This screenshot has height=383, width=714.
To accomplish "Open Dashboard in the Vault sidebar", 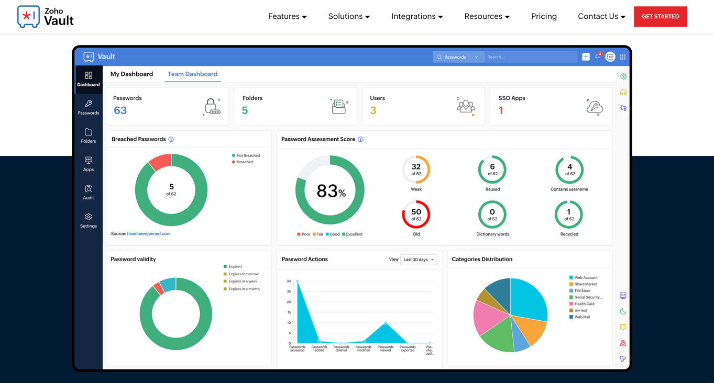I will click(x=88, y=79).
